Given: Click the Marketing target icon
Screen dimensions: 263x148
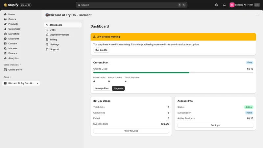Looking at the screenshot, I should coord(5,34).
